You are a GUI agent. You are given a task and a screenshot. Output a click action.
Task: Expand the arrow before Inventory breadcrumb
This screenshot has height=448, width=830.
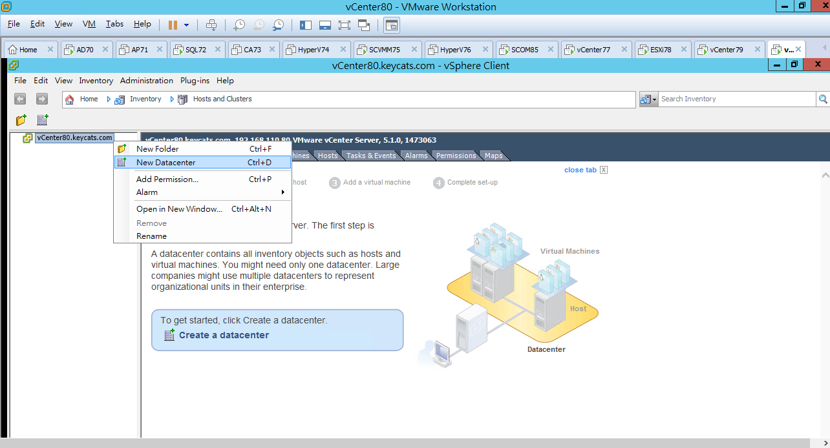(x=109, y=99)
